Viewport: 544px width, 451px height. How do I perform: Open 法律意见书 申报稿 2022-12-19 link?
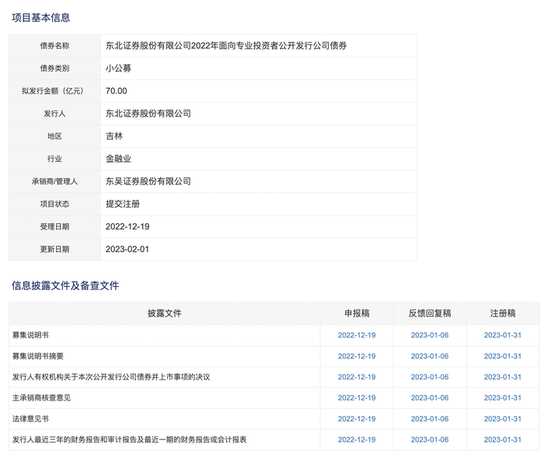(x=357, y=418)
